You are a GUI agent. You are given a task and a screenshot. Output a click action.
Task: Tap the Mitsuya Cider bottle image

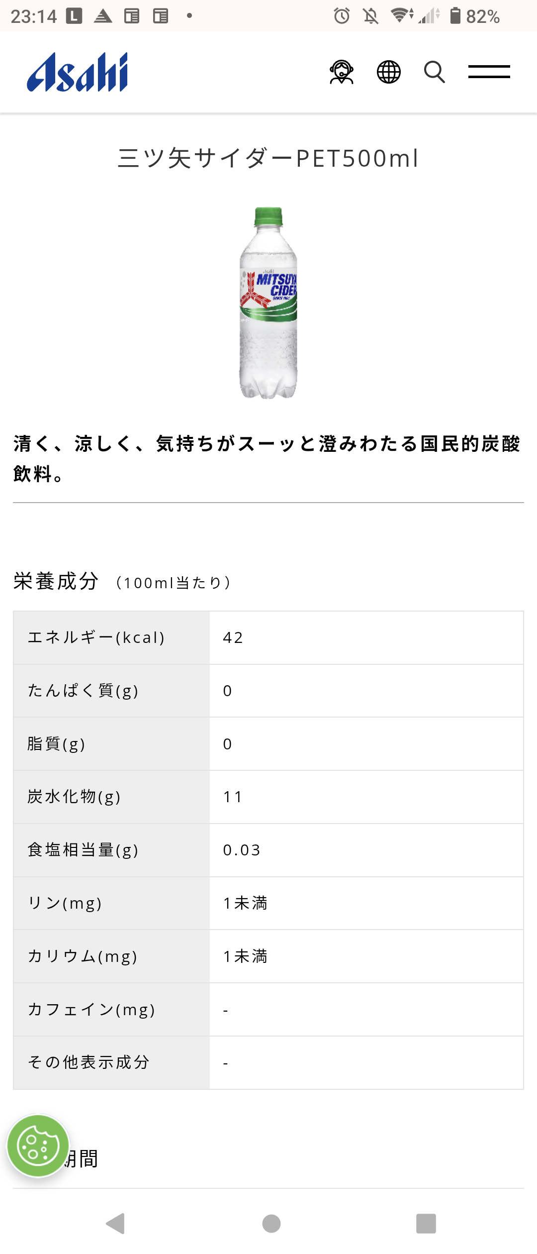(x=268, y=303)
